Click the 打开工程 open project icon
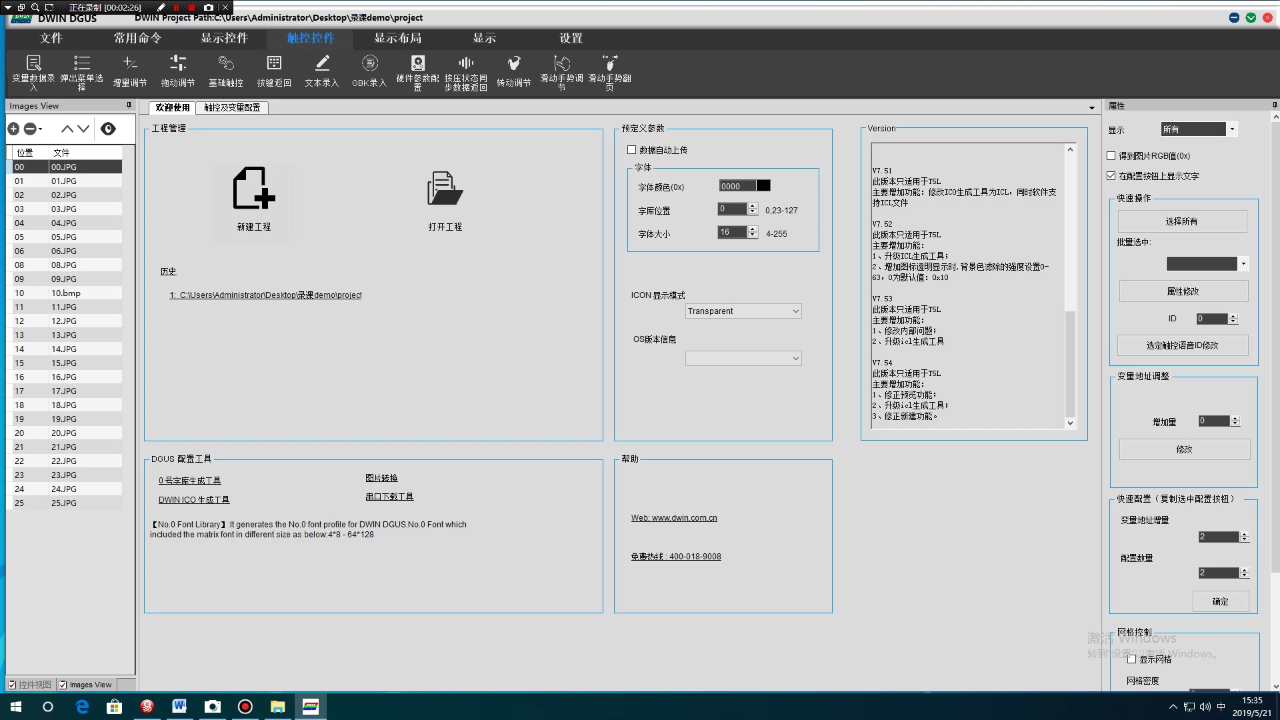This screenshot has height=720, width=1280. [x=445, y=189]
